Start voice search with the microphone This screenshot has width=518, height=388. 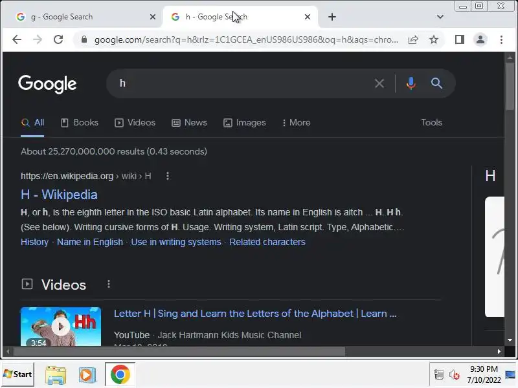411,83
